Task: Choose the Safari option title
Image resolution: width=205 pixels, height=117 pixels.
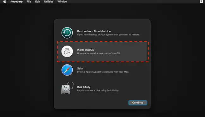Action: [x=81, y=68]
